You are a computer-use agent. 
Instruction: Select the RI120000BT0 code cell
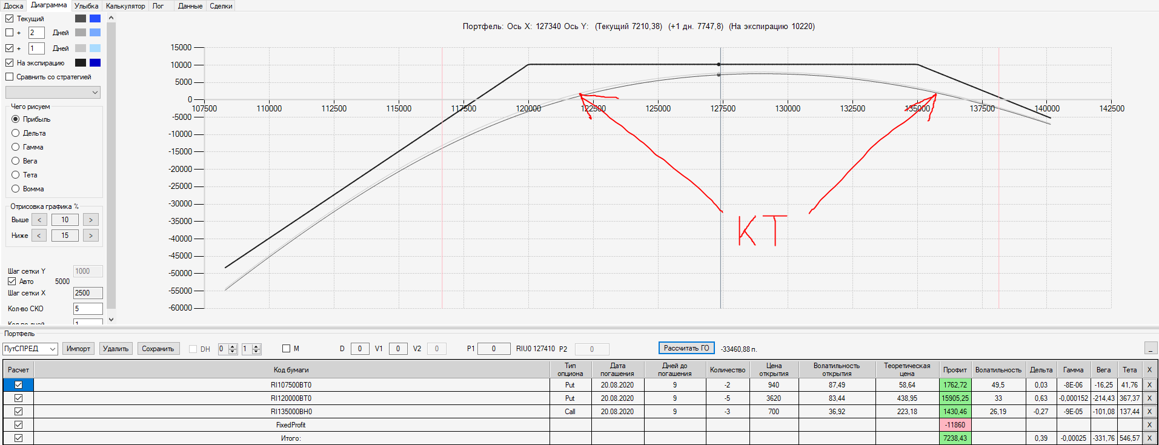291,398
